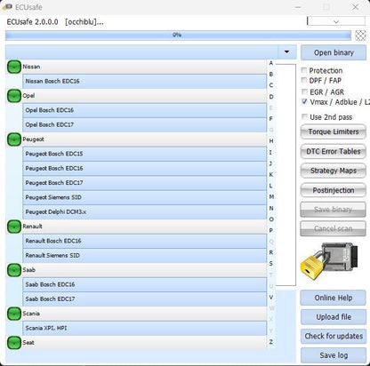Collapse the Opel group green icon

point(13,96)
